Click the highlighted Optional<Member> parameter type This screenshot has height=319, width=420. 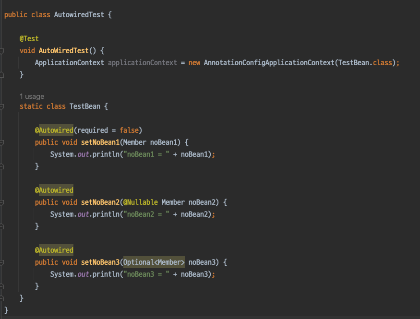click(154, 262)
